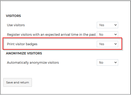The image size is (131, 95).
Task: Select the Yes value in Print visitor badges
Action: pos(102,44)
